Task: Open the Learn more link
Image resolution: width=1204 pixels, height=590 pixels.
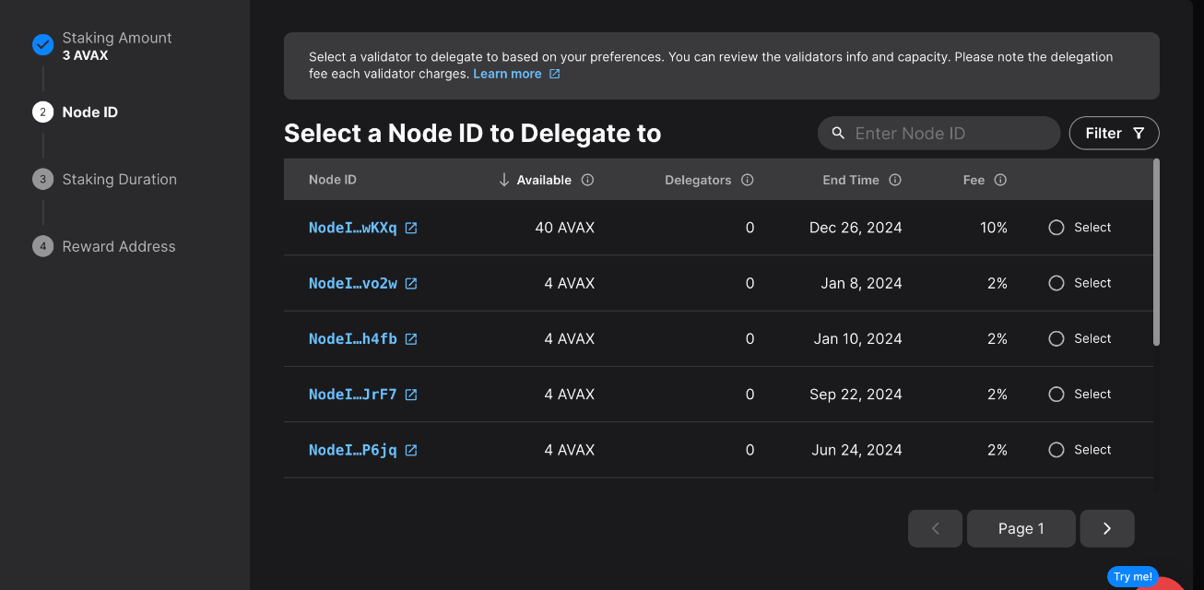Action: point(507,74)
